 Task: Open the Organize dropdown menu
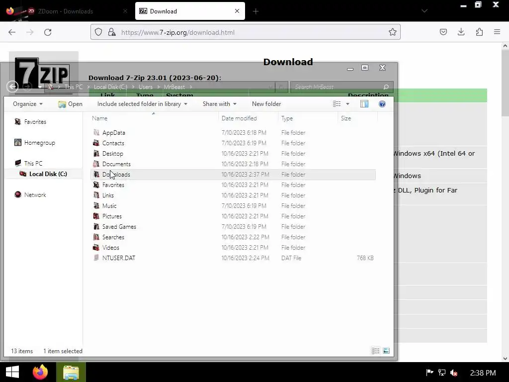point(28,104)
